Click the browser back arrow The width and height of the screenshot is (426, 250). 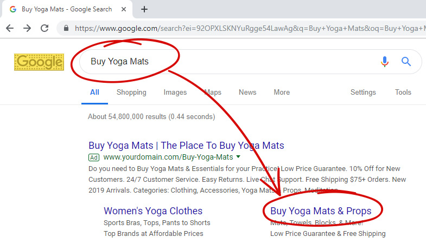(10, 28)
